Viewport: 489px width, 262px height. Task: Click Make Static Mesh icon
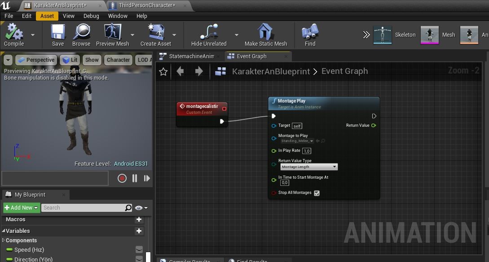tap(266, 35)
